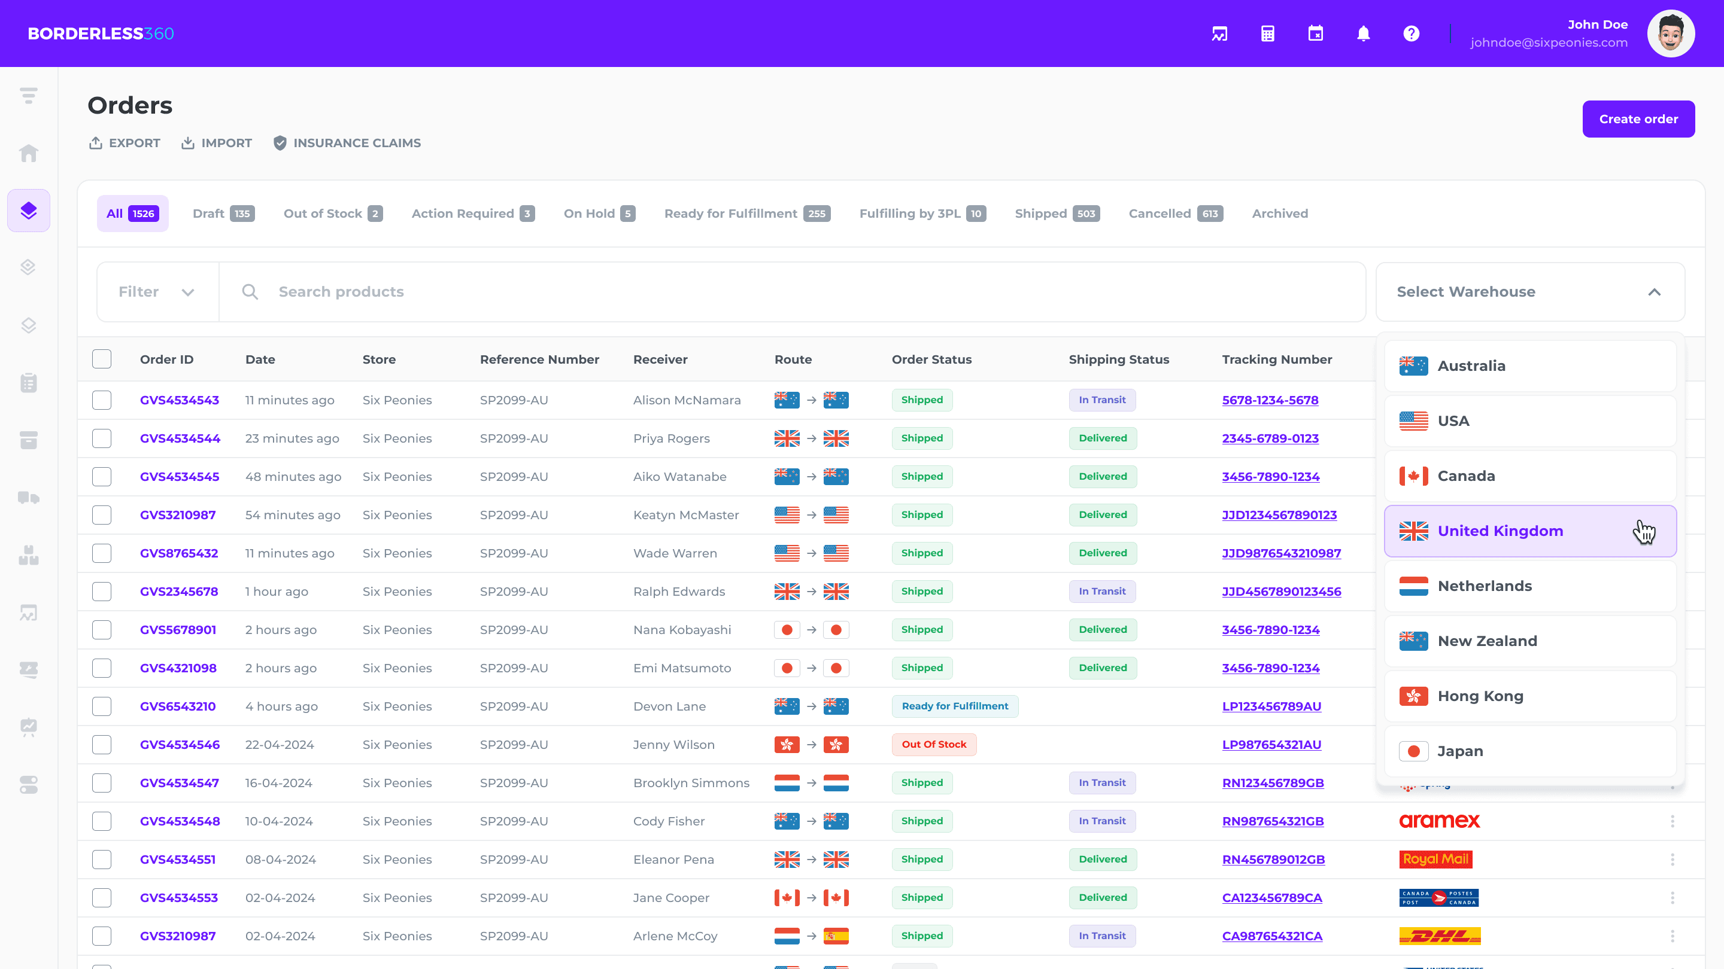Image resolution: width=1724 pixels, height=969 pixels.
Task: Go to the home icon in the sidebar
Action: [x=28, y=154]
